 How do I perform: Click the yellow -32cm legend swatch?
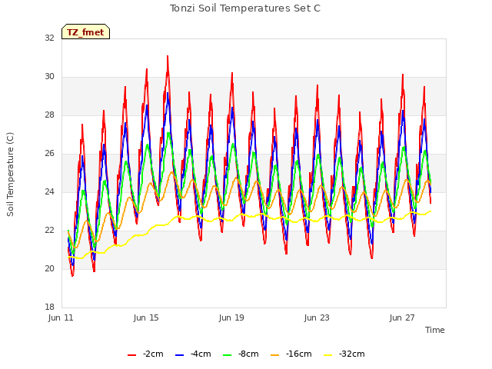coord(328,354)
